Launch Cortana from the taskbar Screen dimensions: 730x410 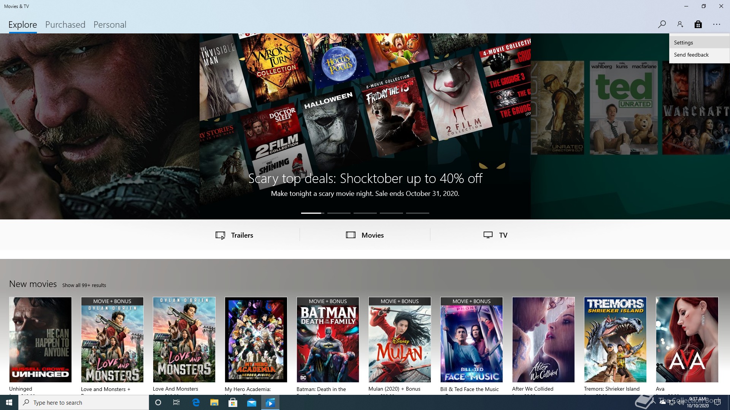coord(158,402)
